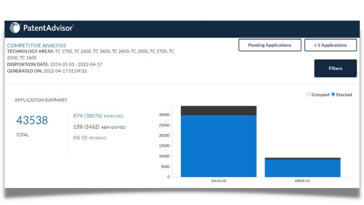
Task: Select Apple Inc.'s dark abandoned bar segment
Action: (302, 158)
